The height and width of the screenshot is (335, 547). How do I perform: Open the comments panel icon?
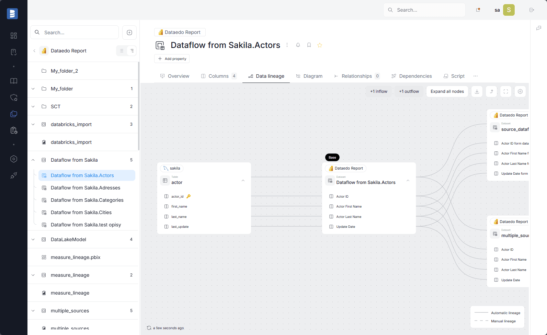[539, 28]
